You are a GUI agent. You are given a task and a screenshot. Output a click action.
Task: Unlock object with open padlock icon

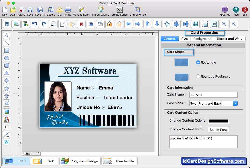tap(119, 24)
